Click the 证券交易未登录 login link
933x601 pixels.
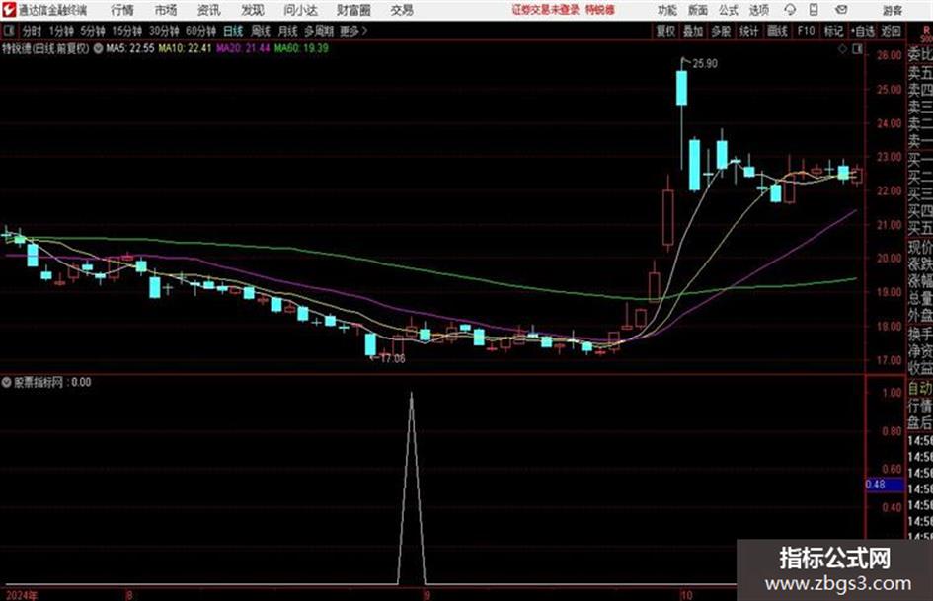(546, 10)
